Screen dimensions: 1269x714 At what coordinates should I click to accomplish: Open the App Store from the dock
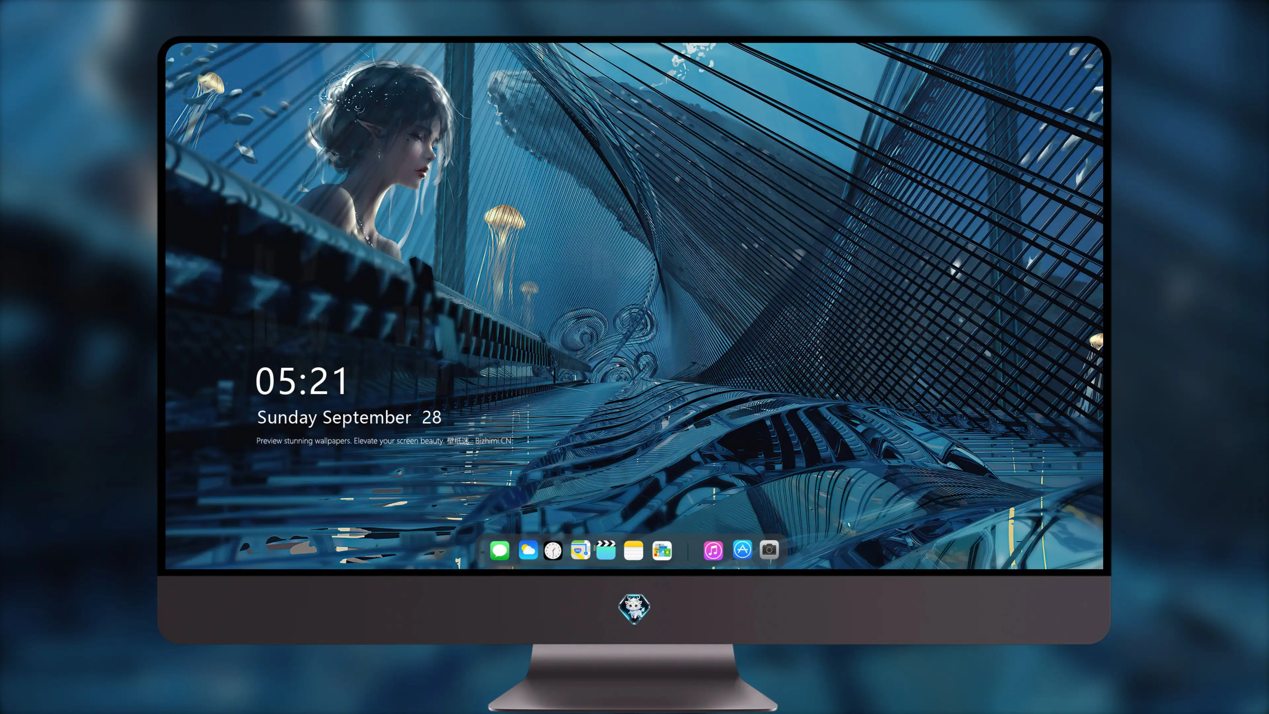coord(742,550)
